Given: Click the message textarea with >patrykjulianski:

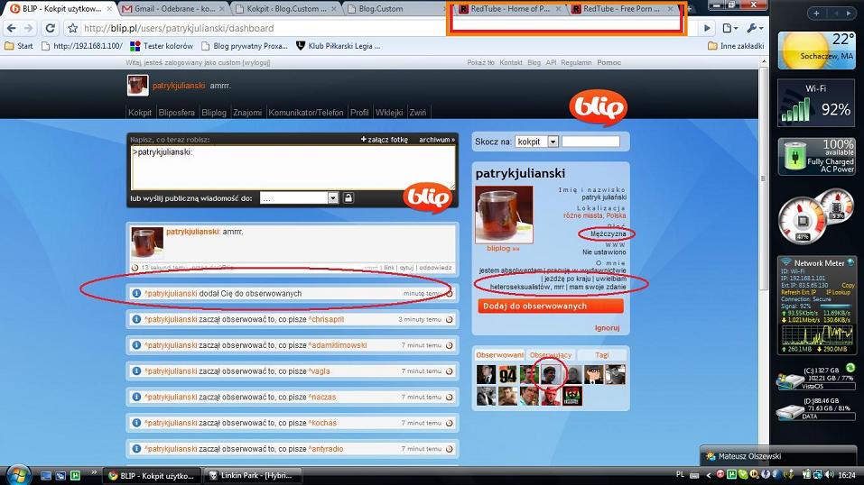Looking at the screenshot, I should [293, 168].
